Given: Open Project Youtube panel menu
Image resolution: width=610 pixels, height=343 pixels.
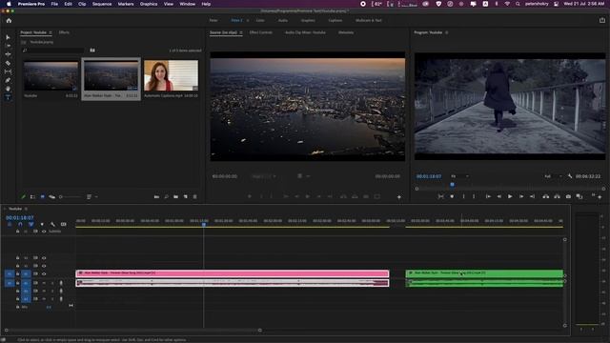Looking at the screenshot, I should 51,32.
